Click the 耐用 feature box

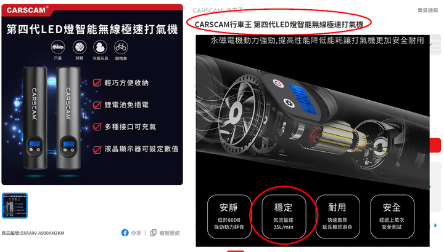tap(337, 216)
